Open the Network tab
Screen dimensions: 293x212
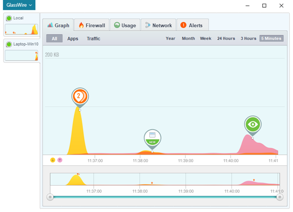click(158, 25)
